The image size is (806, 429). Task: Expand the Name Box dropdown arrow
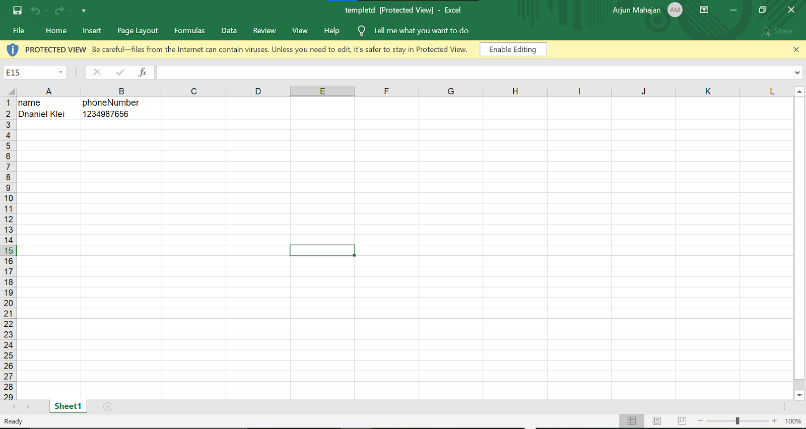tap(60, 73)
